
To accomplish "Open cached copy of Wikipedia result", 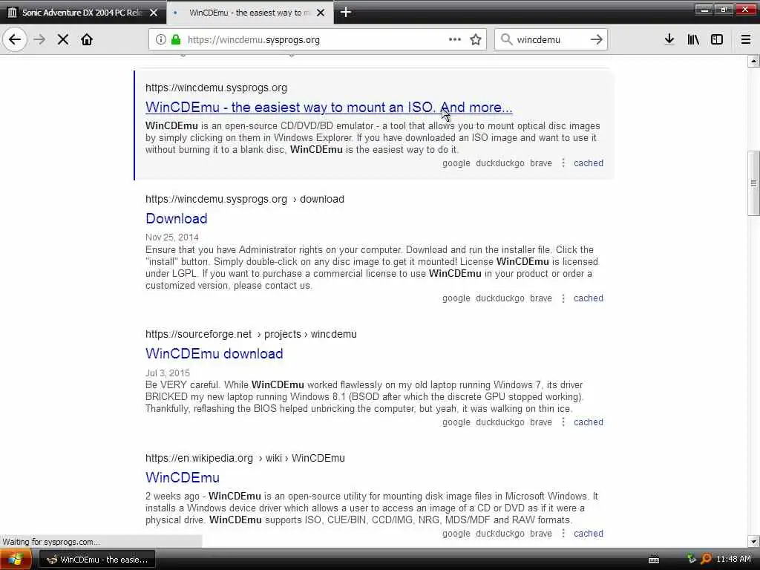I will coord(589,534).
